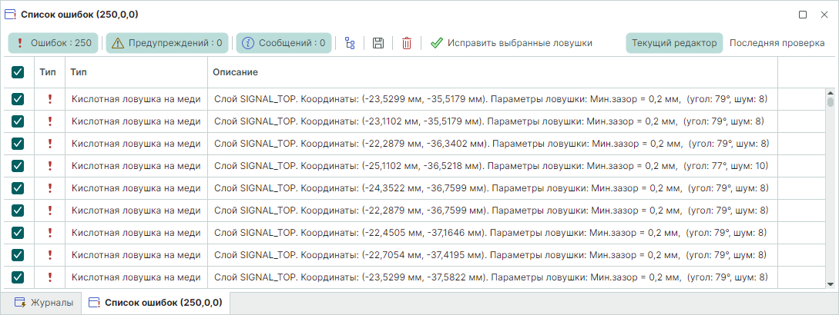Select description with coordinates (-25,1102 мм, -36,5218 мм)
This screenshot has width=839, height=315.
click(492, 166)
